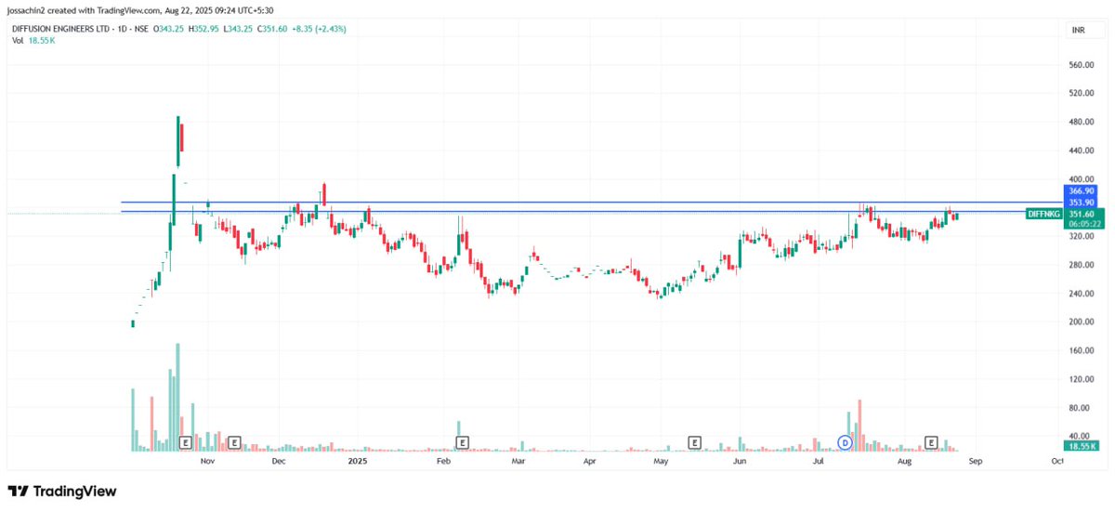The height and width of the screenshot is (512, 1115).
Task: Select the upper blue horizontal line
Action: click(591, 202)
